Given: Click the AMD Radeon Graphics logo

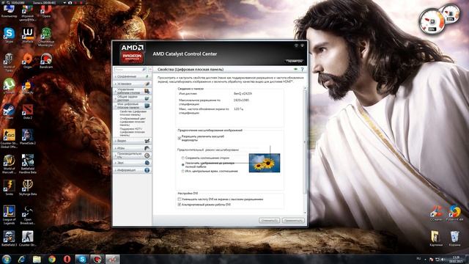Looking at the screenshot, I should (132, 54).
